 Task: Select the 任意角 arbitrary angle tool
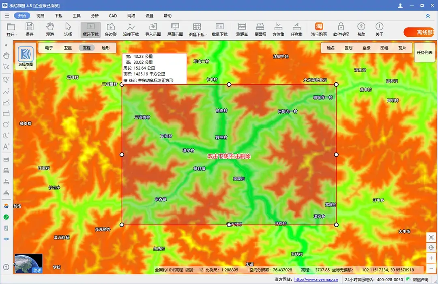[x=296, y=30]
